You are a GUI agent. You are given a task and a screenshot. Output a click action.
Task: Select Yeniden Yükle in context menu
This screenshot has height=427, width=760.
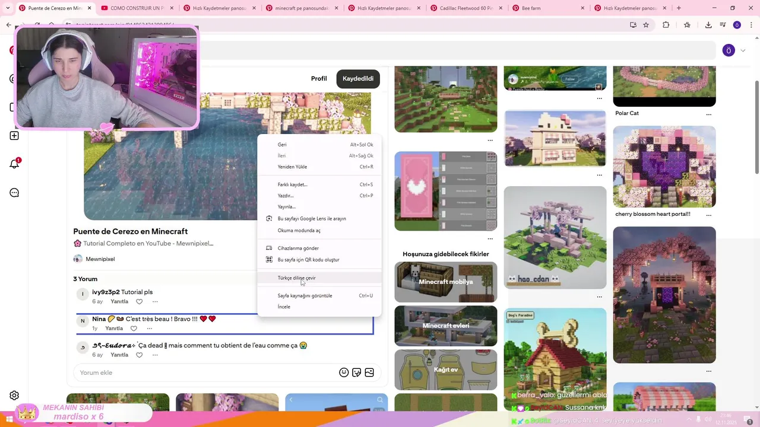[319, 167]
